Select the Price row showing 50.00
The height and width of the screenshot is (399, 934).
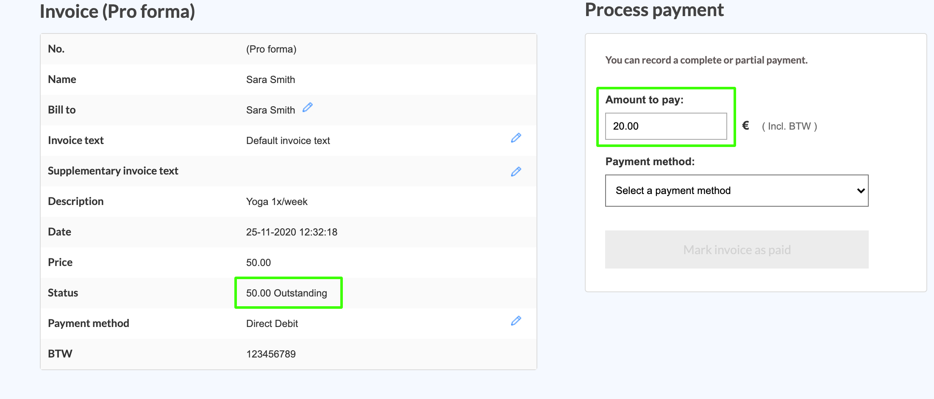click(x=258, y=262)
